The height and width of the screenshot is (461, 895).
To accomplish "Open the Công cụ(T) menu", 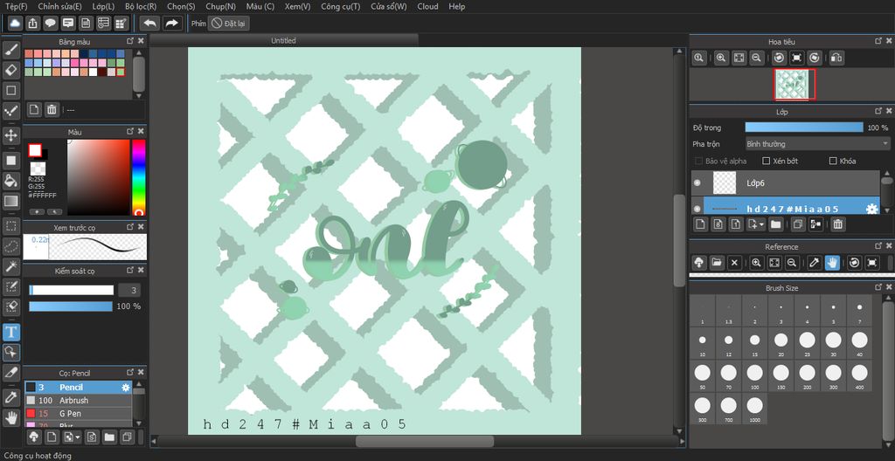I will click(x=340, y=6).
